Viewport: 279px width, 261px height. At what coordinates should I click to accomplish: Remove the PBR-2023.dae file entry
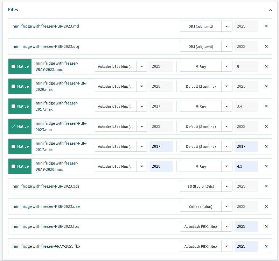click(x=266, y=206)
